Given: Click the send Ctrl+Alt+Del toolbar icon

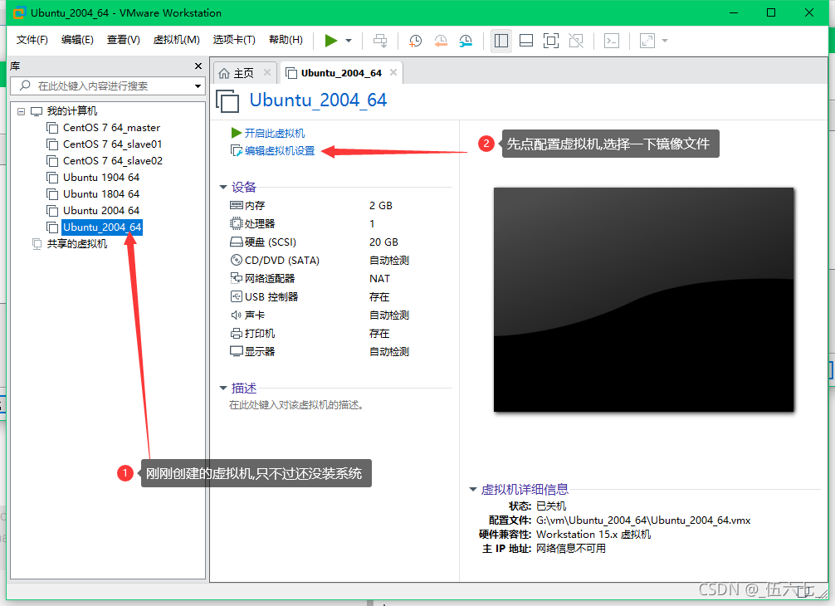Looking at the screenshot, I should (x=380, y=41).
